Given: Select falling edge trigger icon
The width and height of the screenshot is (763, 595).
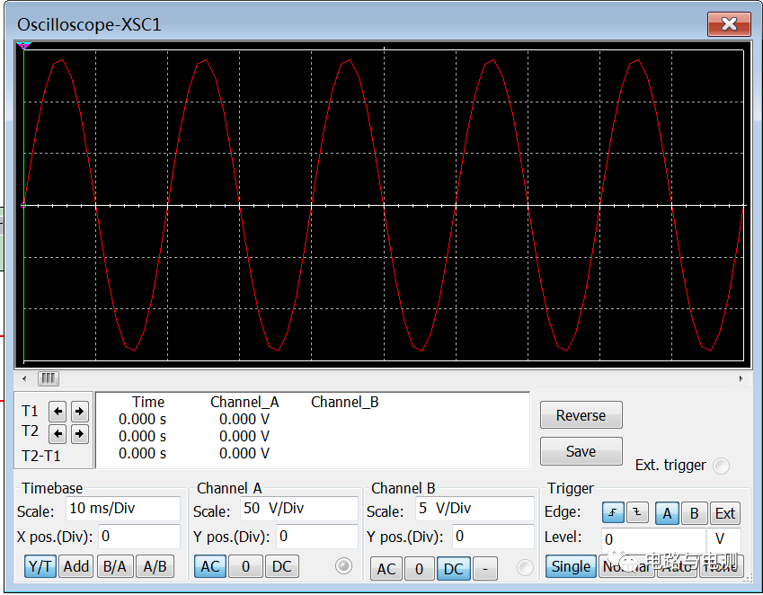Looking at the screenshot, I should point(637,512).
